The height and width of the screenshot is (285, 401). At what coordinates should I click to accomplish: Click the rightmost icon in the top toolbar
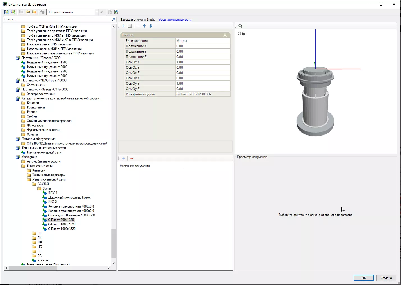click(x=116, y=12)
